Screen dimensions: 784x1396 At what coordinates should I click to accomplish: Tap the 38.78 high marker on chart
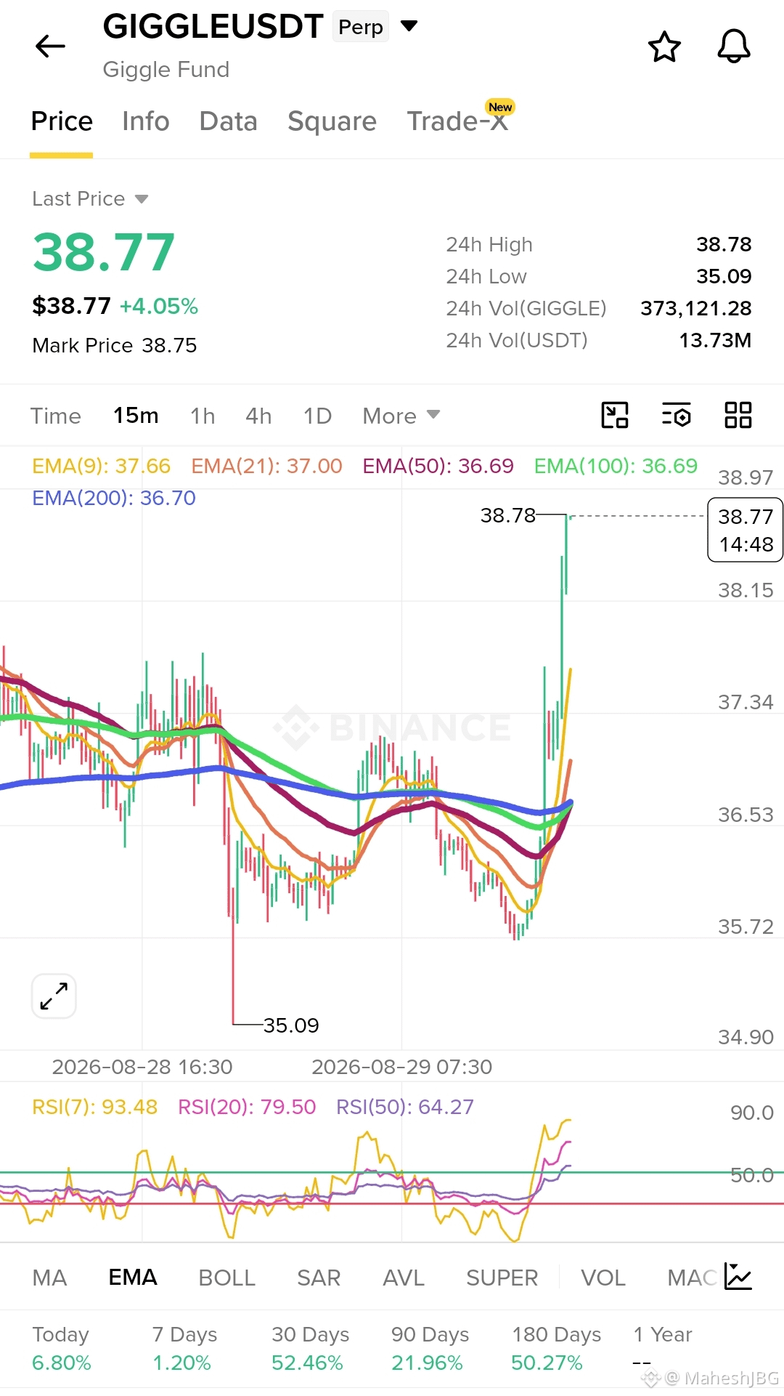508,515
